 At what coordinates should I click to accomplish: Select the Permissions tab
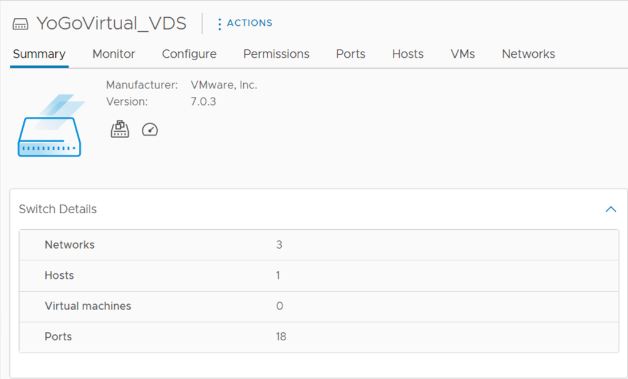click(x=276, y=54)
